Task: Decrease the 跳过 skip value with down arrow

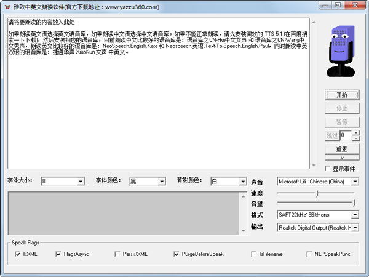Action: (x=356, y=138)
